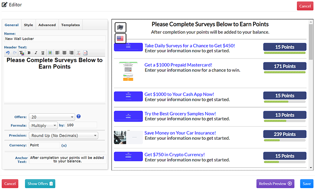Image resolution: width=315 pixels, height=190 pixels.
Task: Click the remove formatting icon
Action: (x=78, y=53)
